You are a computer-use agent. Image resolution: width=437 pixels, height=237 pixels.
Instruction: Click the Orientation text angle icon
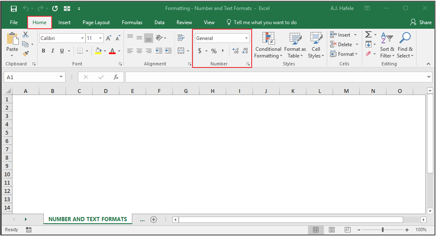(x=159, y=37)
